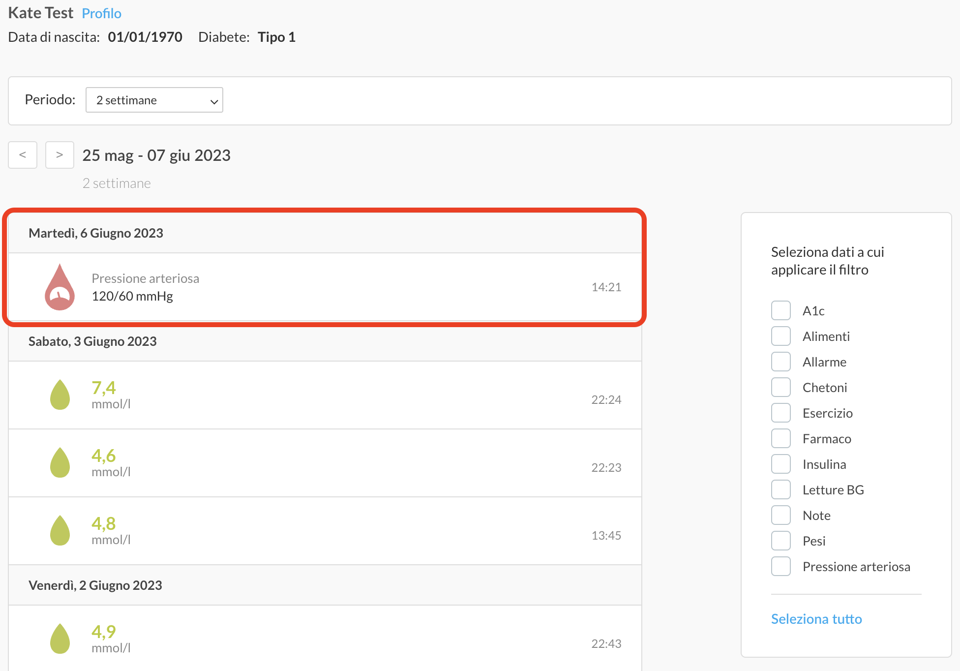The image size is (960, 671).
Task: Click the Martedì, 6 Giugno 2023 header
Action: (325, 233)
